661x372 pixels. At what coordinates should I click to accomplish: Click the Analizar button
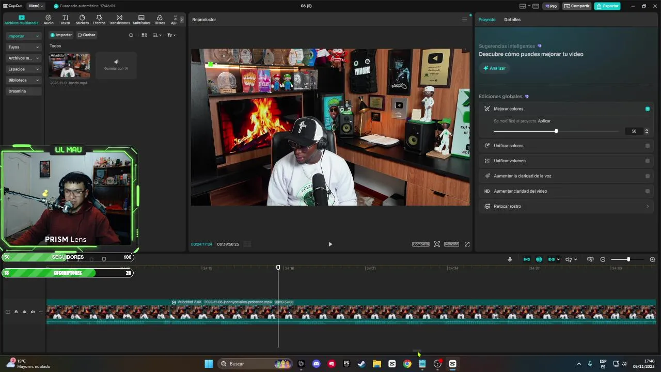click(494, 68)
